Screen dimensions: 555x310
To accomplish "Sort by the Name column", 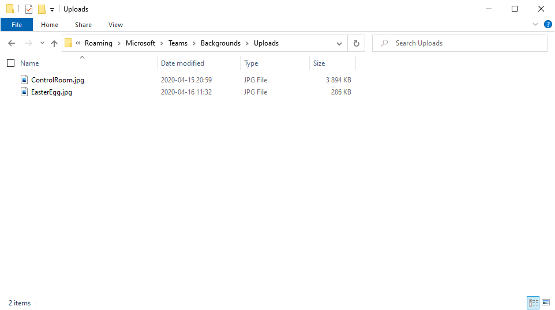I will [29, 63].
